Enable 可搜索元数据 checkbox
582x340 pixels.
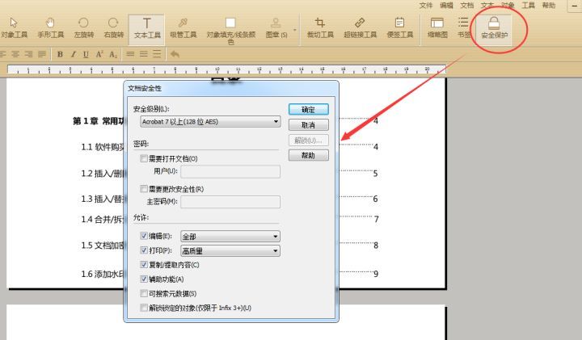(x=144, y=293)
